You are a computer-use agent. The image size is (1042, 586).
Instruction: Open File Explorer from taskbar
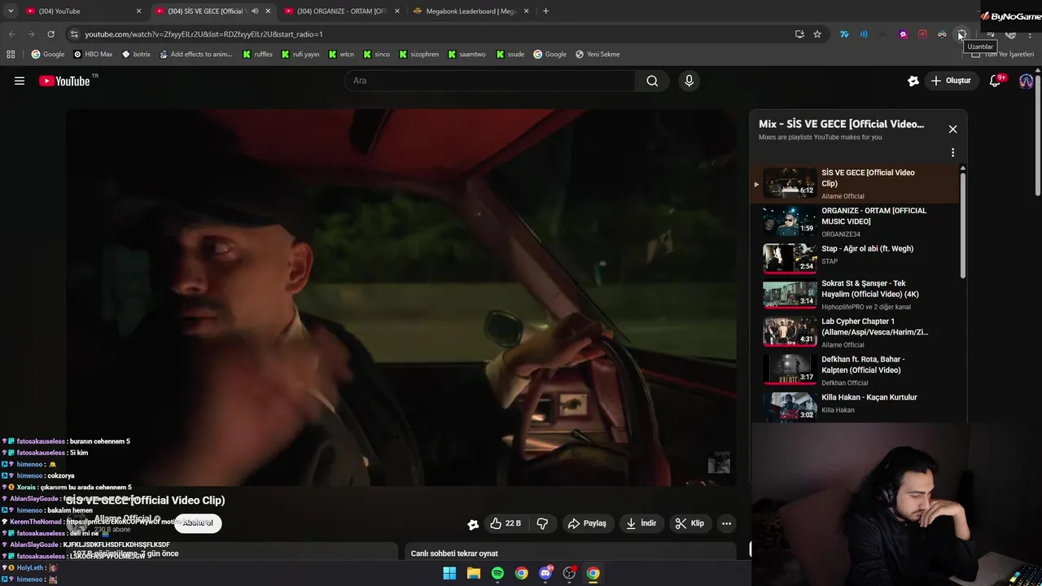pos(474,573)
